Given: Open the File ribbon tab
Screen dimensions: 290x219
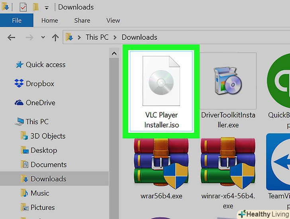Looking at the screenshot, I should [17, 20].
